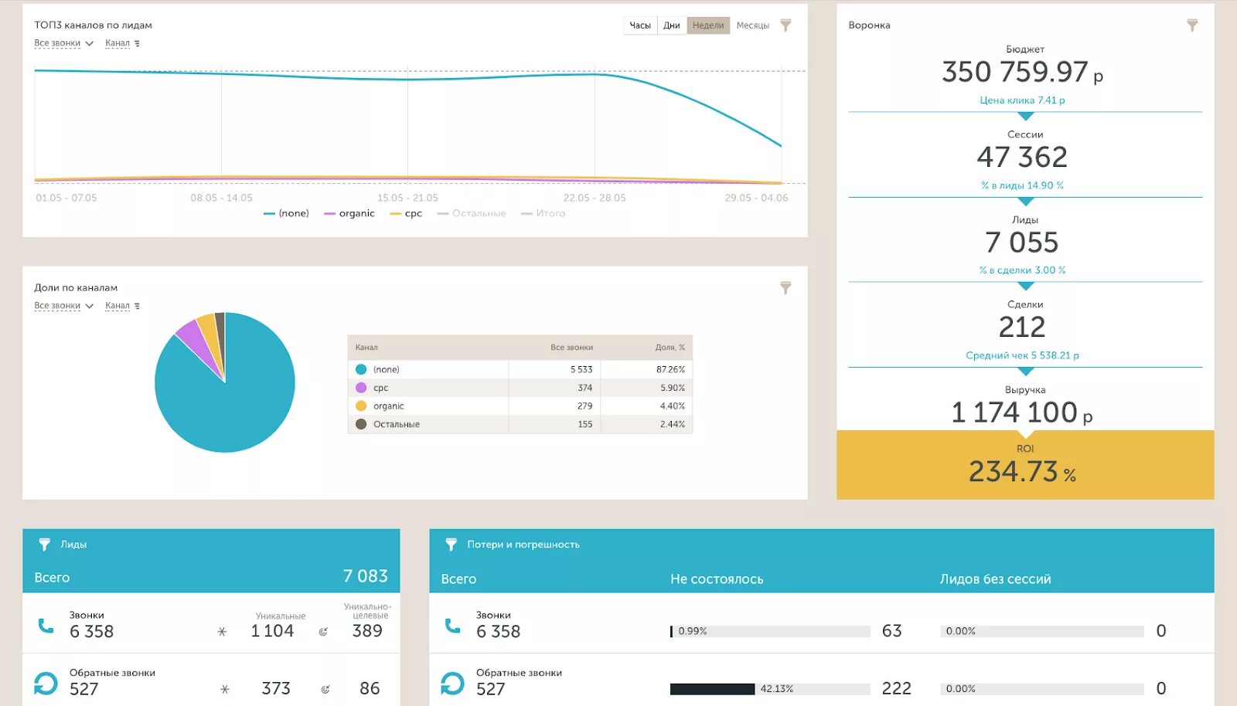1237x706 pixels.
Task: Click % в сделки 3.00 % link
Action: tap(1022, 270)
